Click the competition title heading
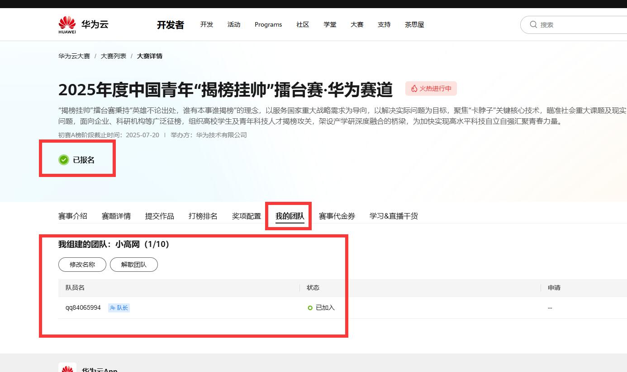 click(x=225, y=90)
